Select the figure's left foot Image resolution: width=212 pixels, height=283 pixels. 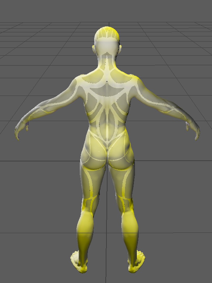pyautogui.click(x=79, y=262)
